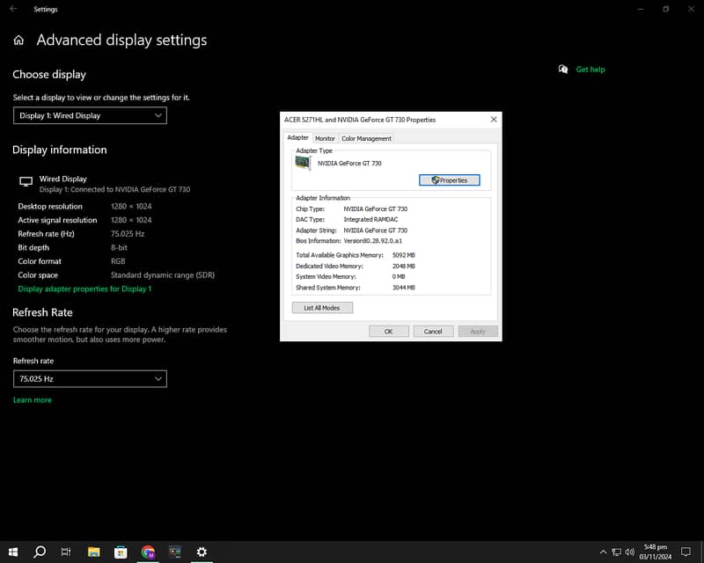Click the Choose display heading
This screenshot has height=563, width=704.
coord(49,75)
